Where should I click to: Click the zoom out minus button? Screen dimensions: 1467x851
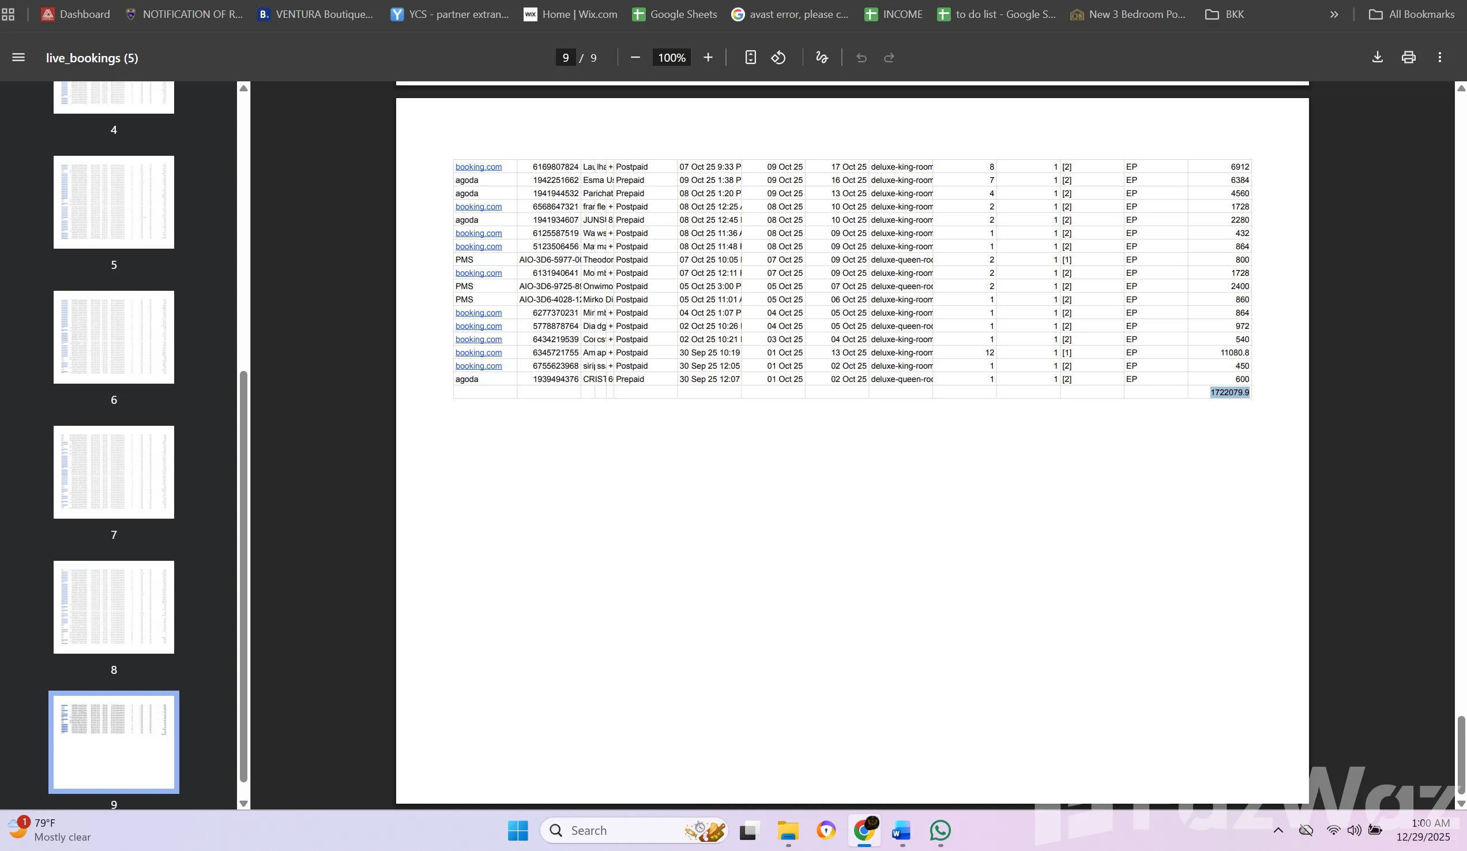coord(635,57)
